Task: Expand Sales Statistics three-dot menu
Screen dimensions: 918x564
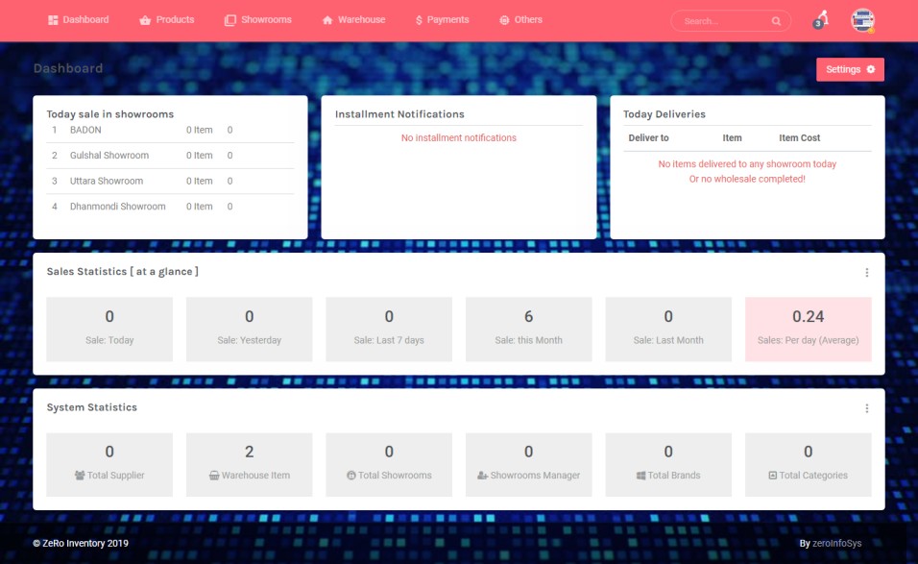Action: (866, 273)
